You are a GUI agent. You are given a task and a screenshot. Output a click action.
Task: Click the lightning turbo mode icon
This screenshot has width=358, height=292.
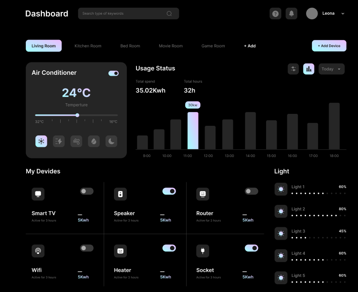pos(59,141)
